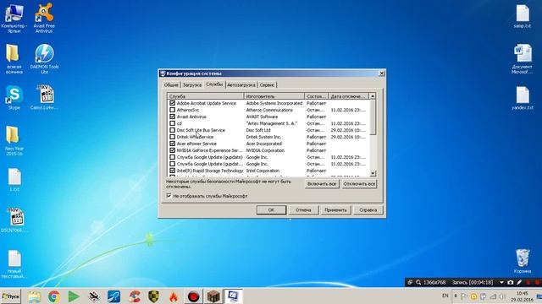The image size is (542, 304).
Task: Open the Компьютер shortcut on the desktop
Action: (14, 18)
